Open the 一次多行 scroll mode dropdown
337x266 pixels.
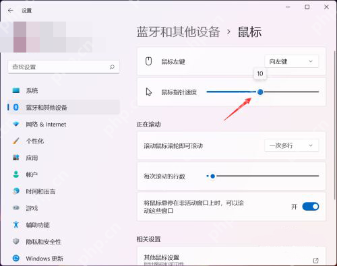point(291,145)
